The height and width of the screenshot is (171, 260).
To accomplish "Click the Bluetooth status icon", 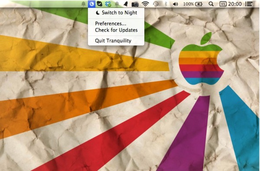I will (166, 4).
